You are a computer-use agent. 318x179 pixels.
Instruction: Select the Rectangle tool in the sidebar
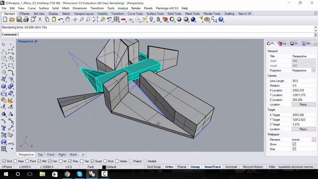click(x=11, y=65)
